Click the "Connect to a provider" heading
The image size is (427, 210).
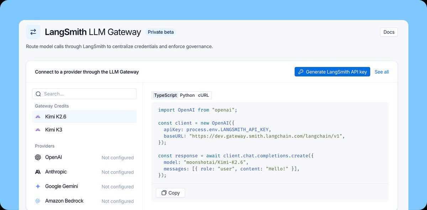pos(87,72)
